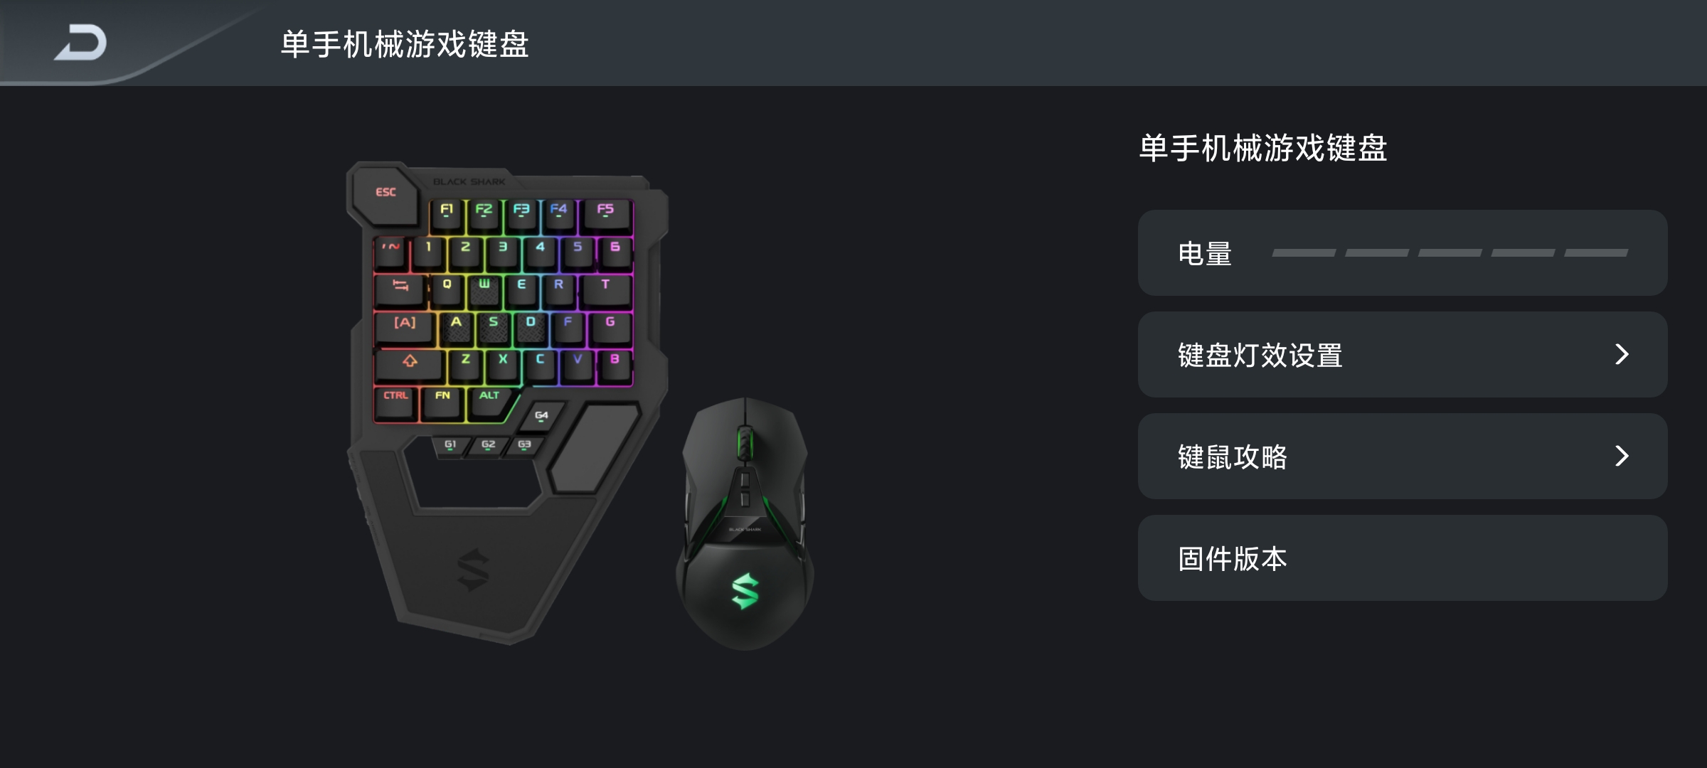Viewport: 1707px width, 768px height.
Task: Tap the back arrow icon in the header
Action: 81,43
